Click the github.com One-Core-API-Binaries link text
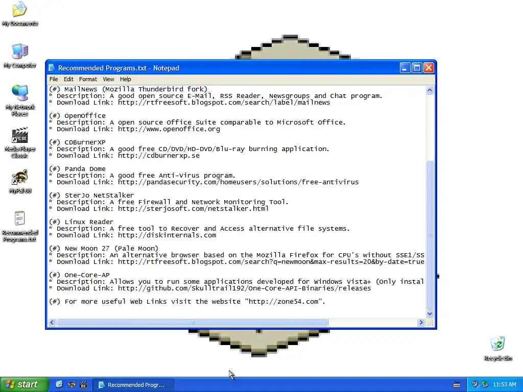 (244, 288)
